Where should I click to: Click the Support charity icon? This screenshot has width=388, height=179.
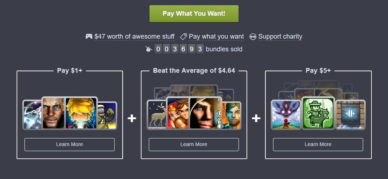253,36
